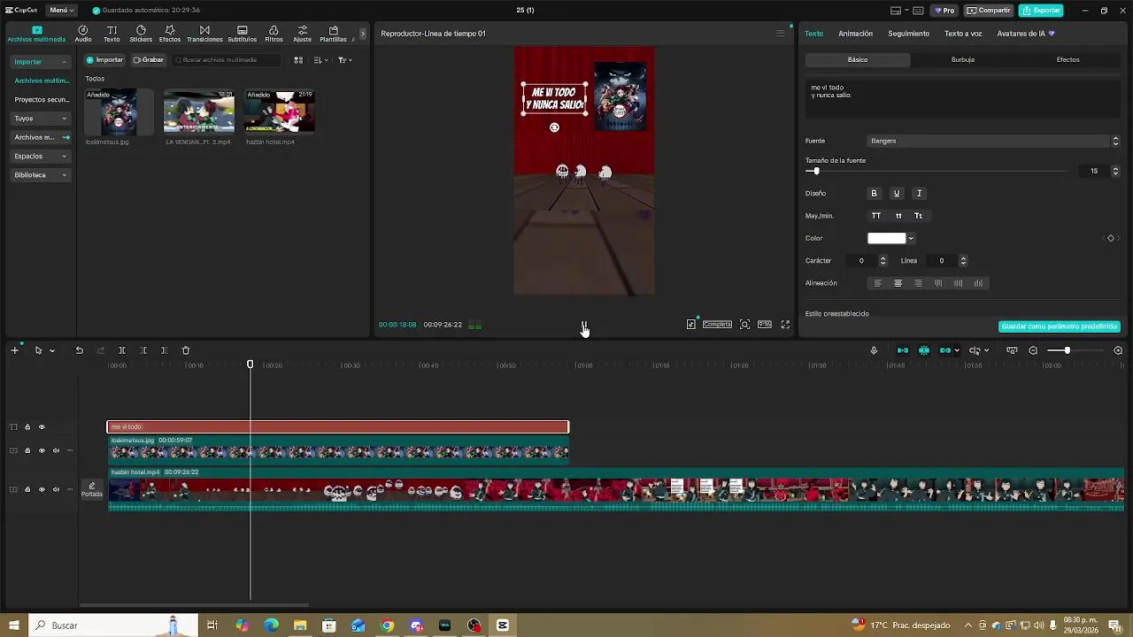Switch media list to grid view icon
The height and width of the screenshot is (637, 1133).
(x=298, y=60)
